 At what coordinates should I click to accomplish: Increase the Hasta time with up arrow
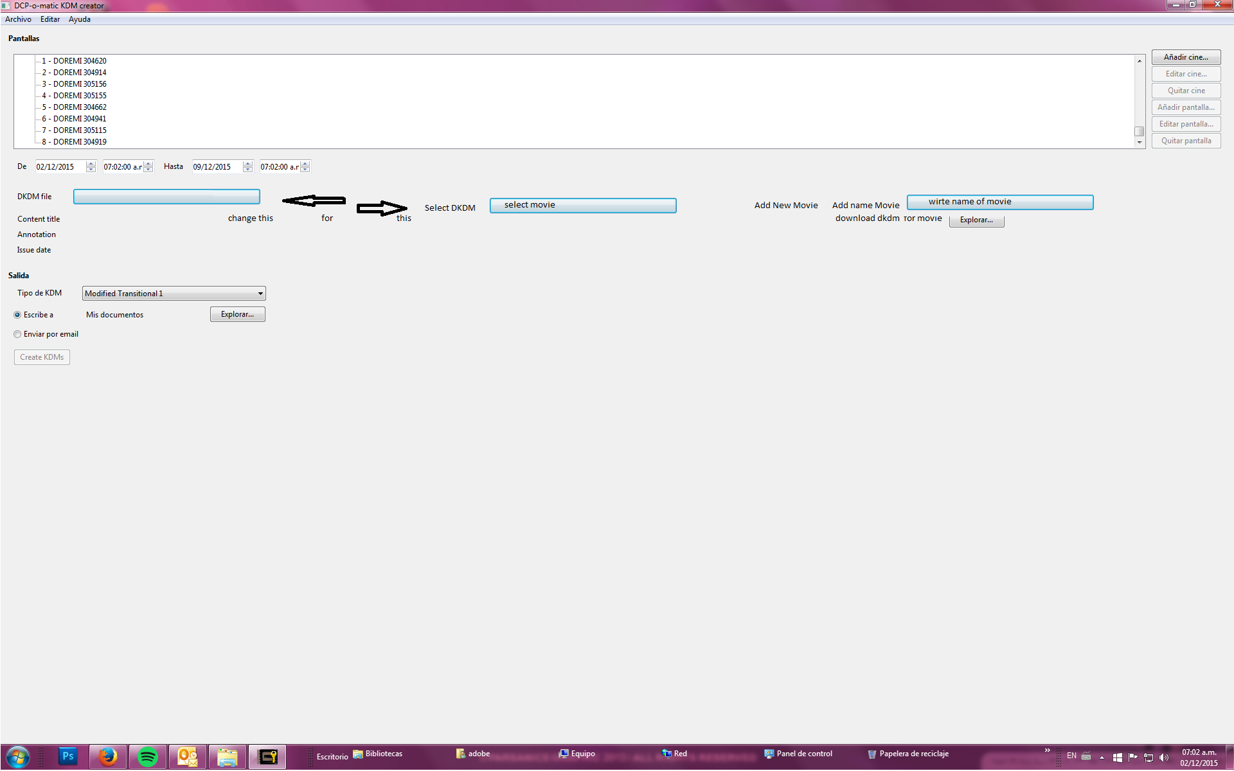(305, 164)
